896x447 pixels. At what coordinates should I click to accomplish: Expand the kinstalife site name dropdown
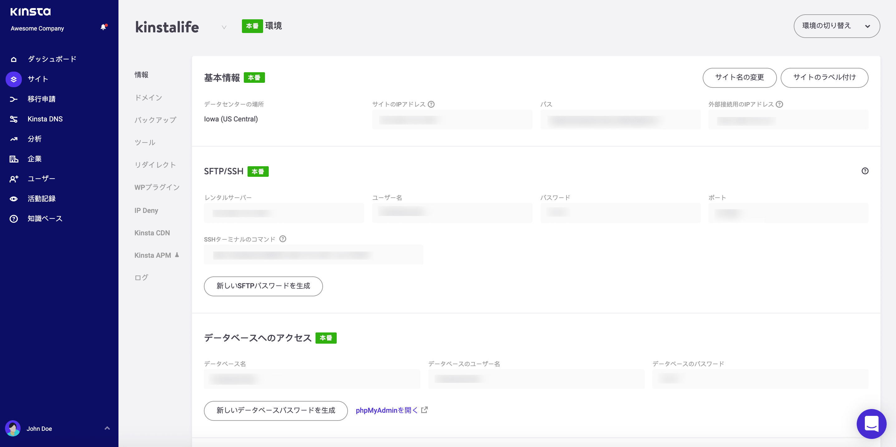click(x=224, y=27)
